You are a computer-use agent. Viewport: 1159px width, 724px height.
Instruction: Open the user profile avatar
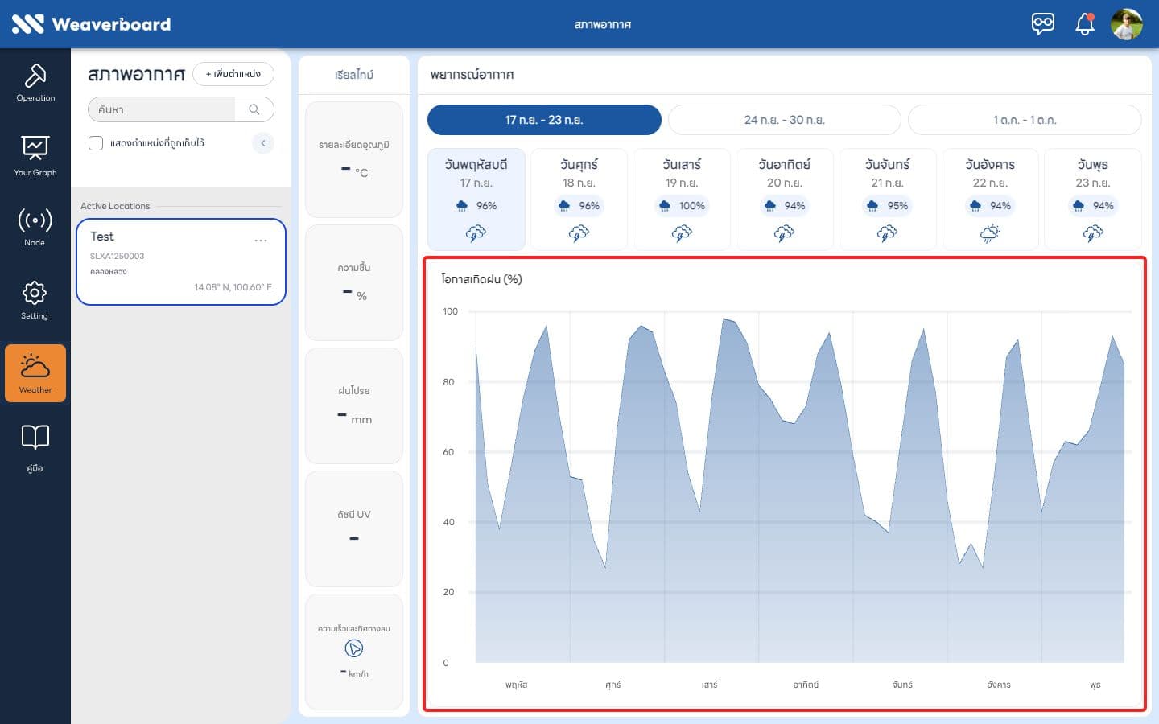click(1127, 24)
